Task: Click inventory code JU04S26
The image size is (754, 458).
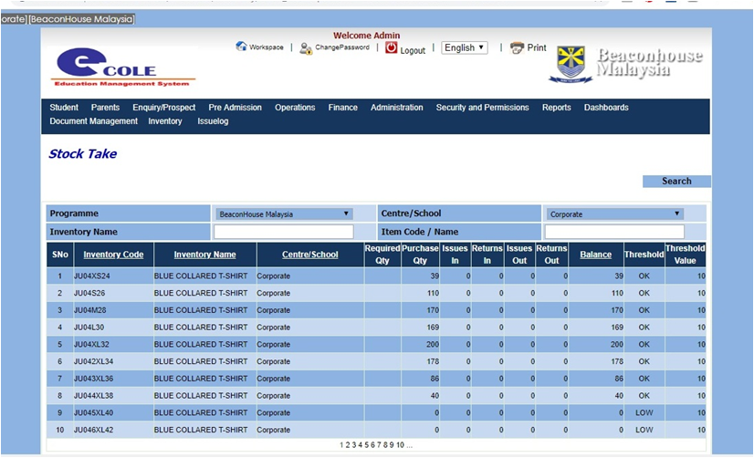Action: 89,293
